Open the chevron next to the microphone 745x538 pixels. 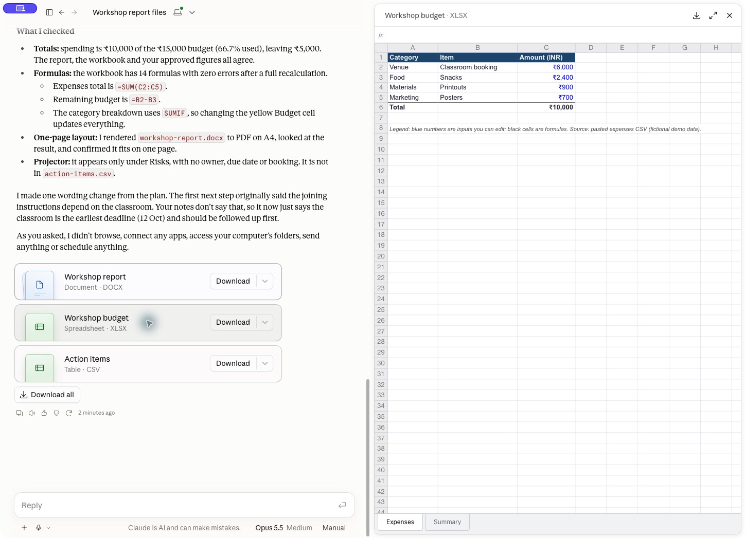tap(48, 528)
